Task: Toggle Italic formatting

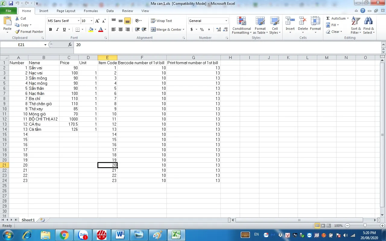Action: (57, 30)
